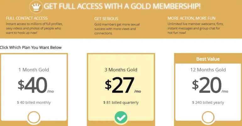The width and height of the screenshot is (242, 126).
Task: Click the Best Value banner
Action: [208, 59]
